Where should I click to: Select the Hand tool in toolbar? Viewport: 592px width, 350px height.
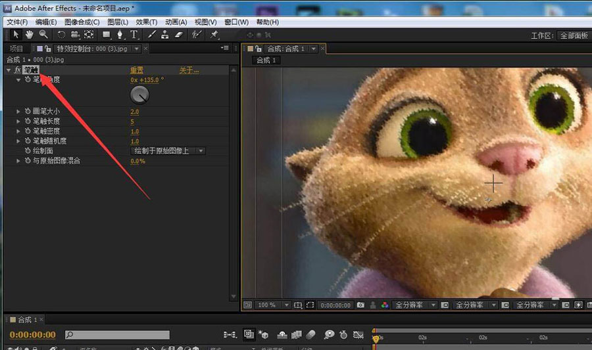click(30, 35)
